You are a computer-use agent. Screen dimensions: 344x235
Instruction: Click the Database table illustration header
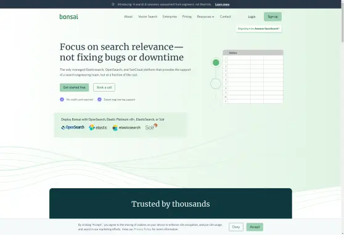253,53
